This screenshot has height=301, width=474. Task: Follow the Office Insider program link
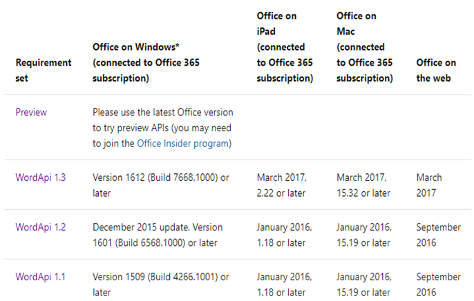click(183, 144)
